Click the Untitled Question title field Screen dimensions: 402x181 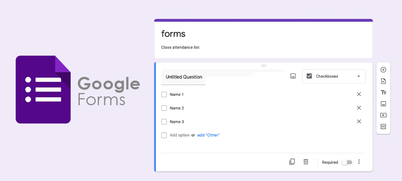point(184,77)
